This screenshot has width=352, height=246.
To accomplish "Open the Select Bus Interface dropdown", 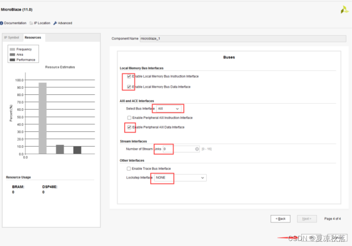I will (x=168, y=108).
